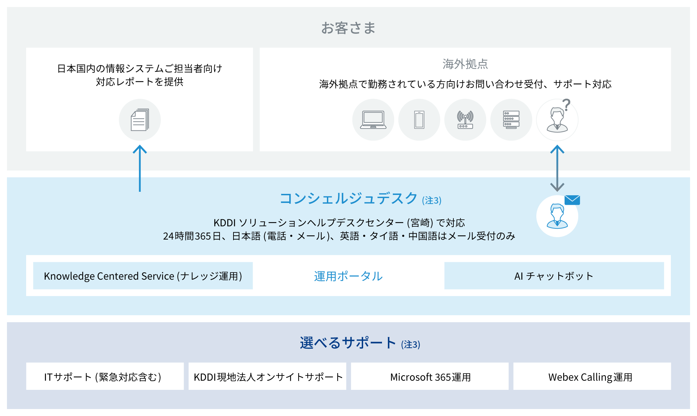Select the server rack icon
The height and width of the screenshot is (416, 697).
pyautogui.click(x=511, y=120)
